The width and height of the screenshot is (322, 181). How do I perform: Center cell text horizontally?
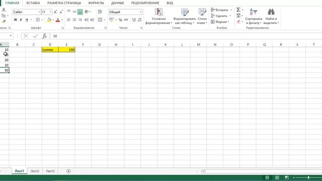point(74,20)
